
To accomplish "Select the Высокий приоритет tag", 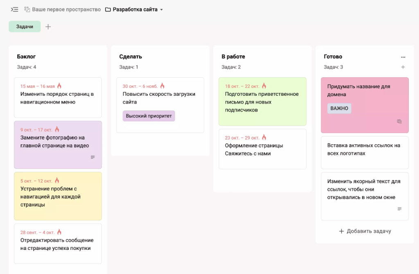I will tap(149, 116).
